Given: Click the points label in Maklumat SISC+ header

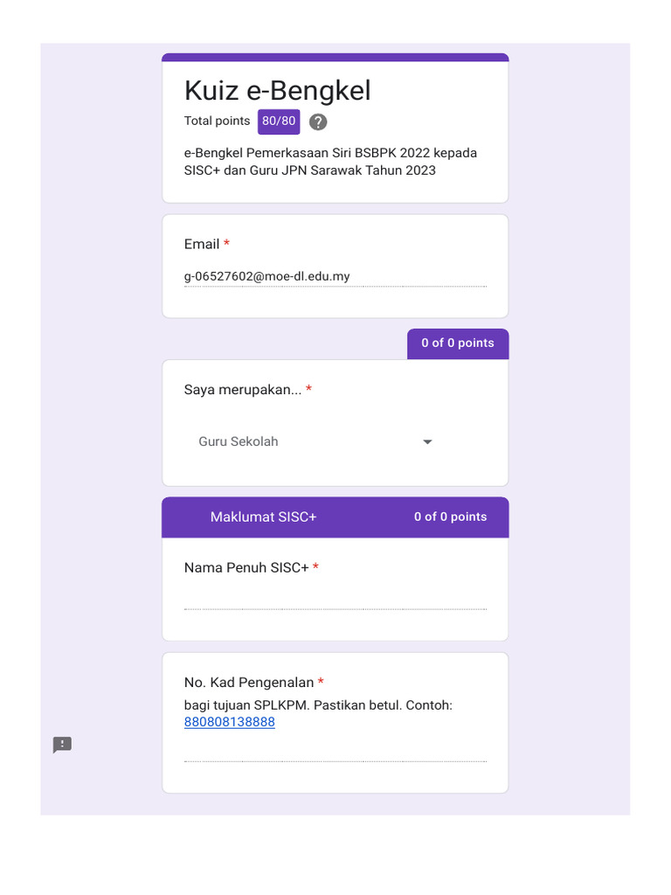Looking at the screenshot, I should pos(450,517).
